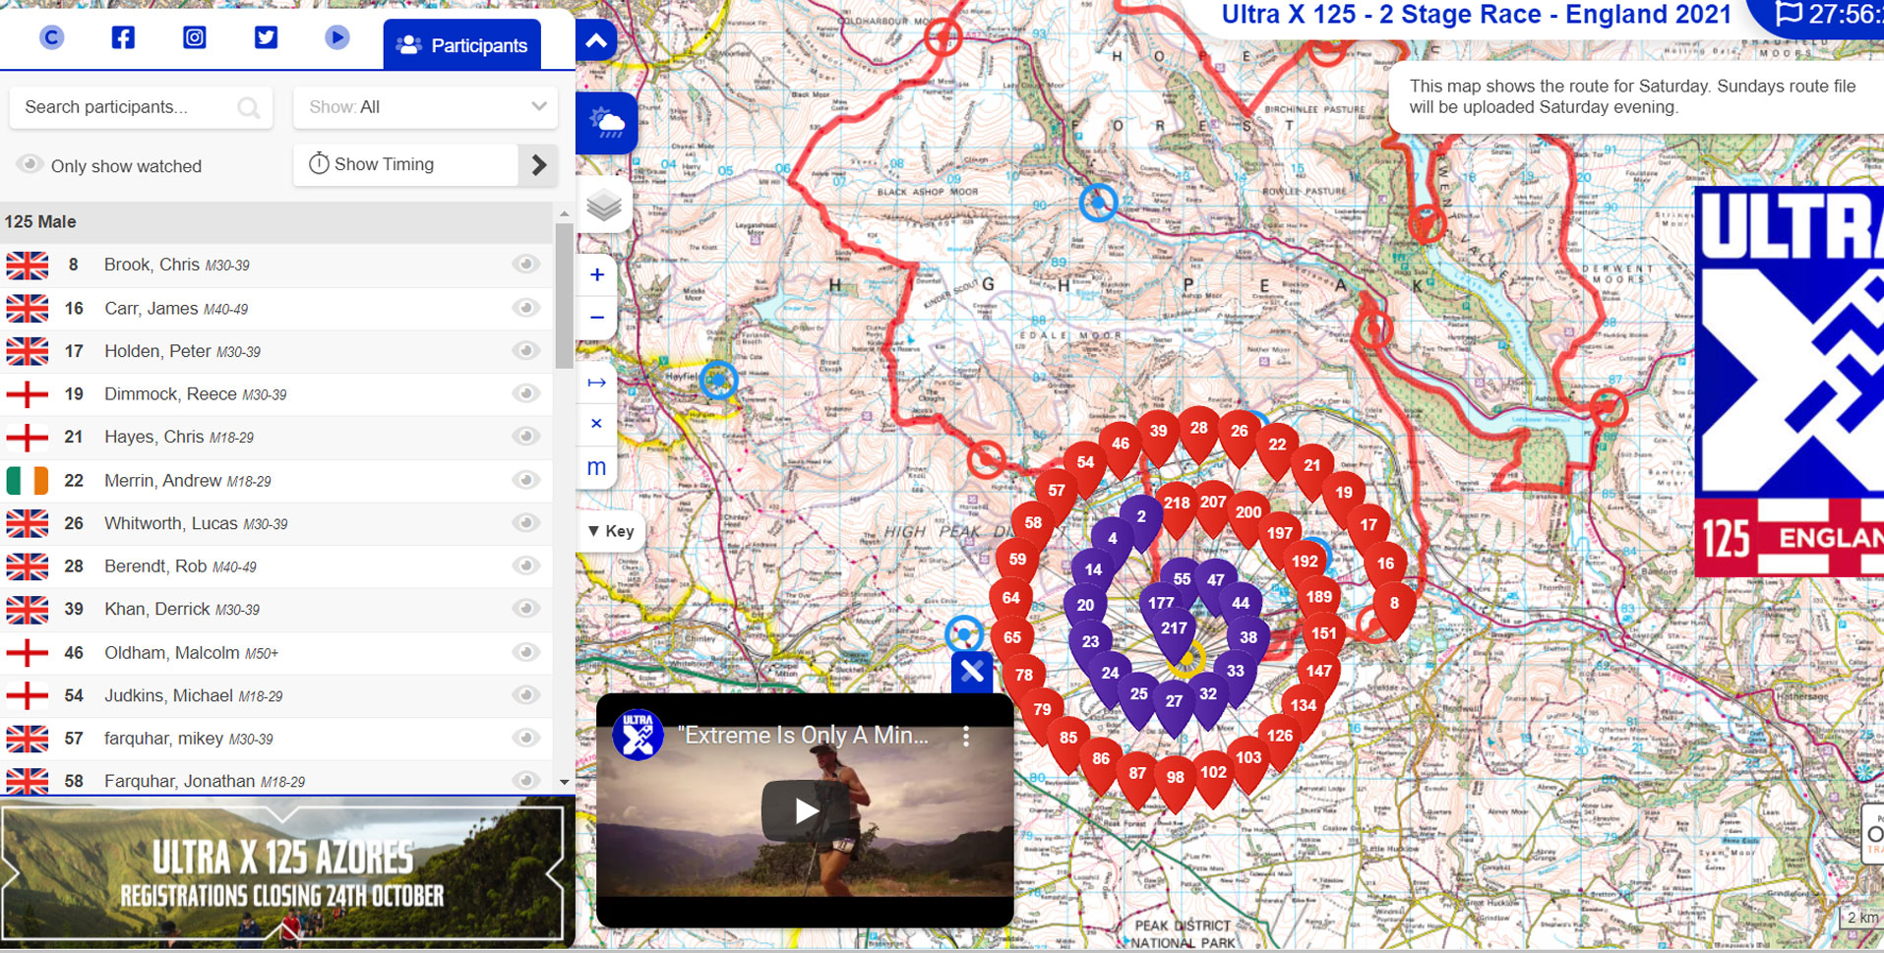Expand the map Key panel

[611, 531]
